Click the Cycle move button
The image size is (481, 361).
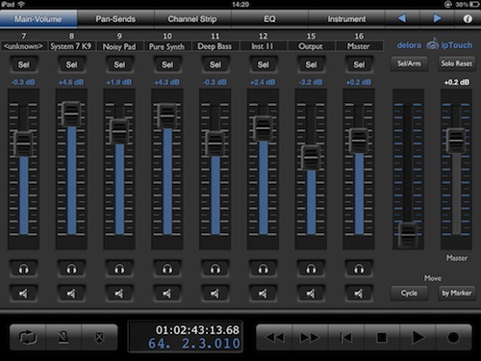[409, 293]
